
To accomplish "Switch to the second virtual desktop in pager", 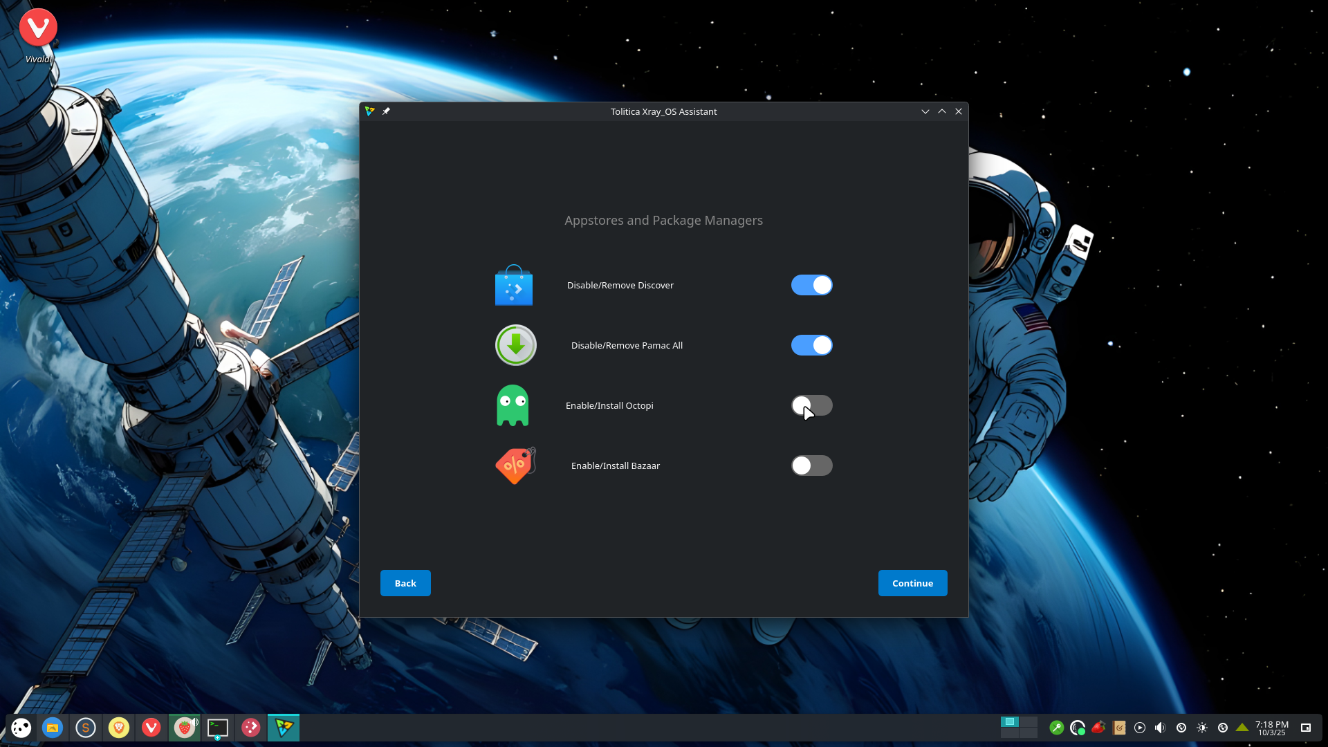I will click(x=1029, y=722).
